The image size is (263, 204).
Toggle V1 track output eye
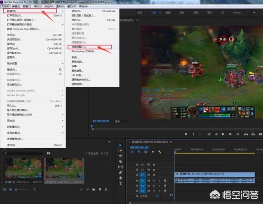point(154,175)
